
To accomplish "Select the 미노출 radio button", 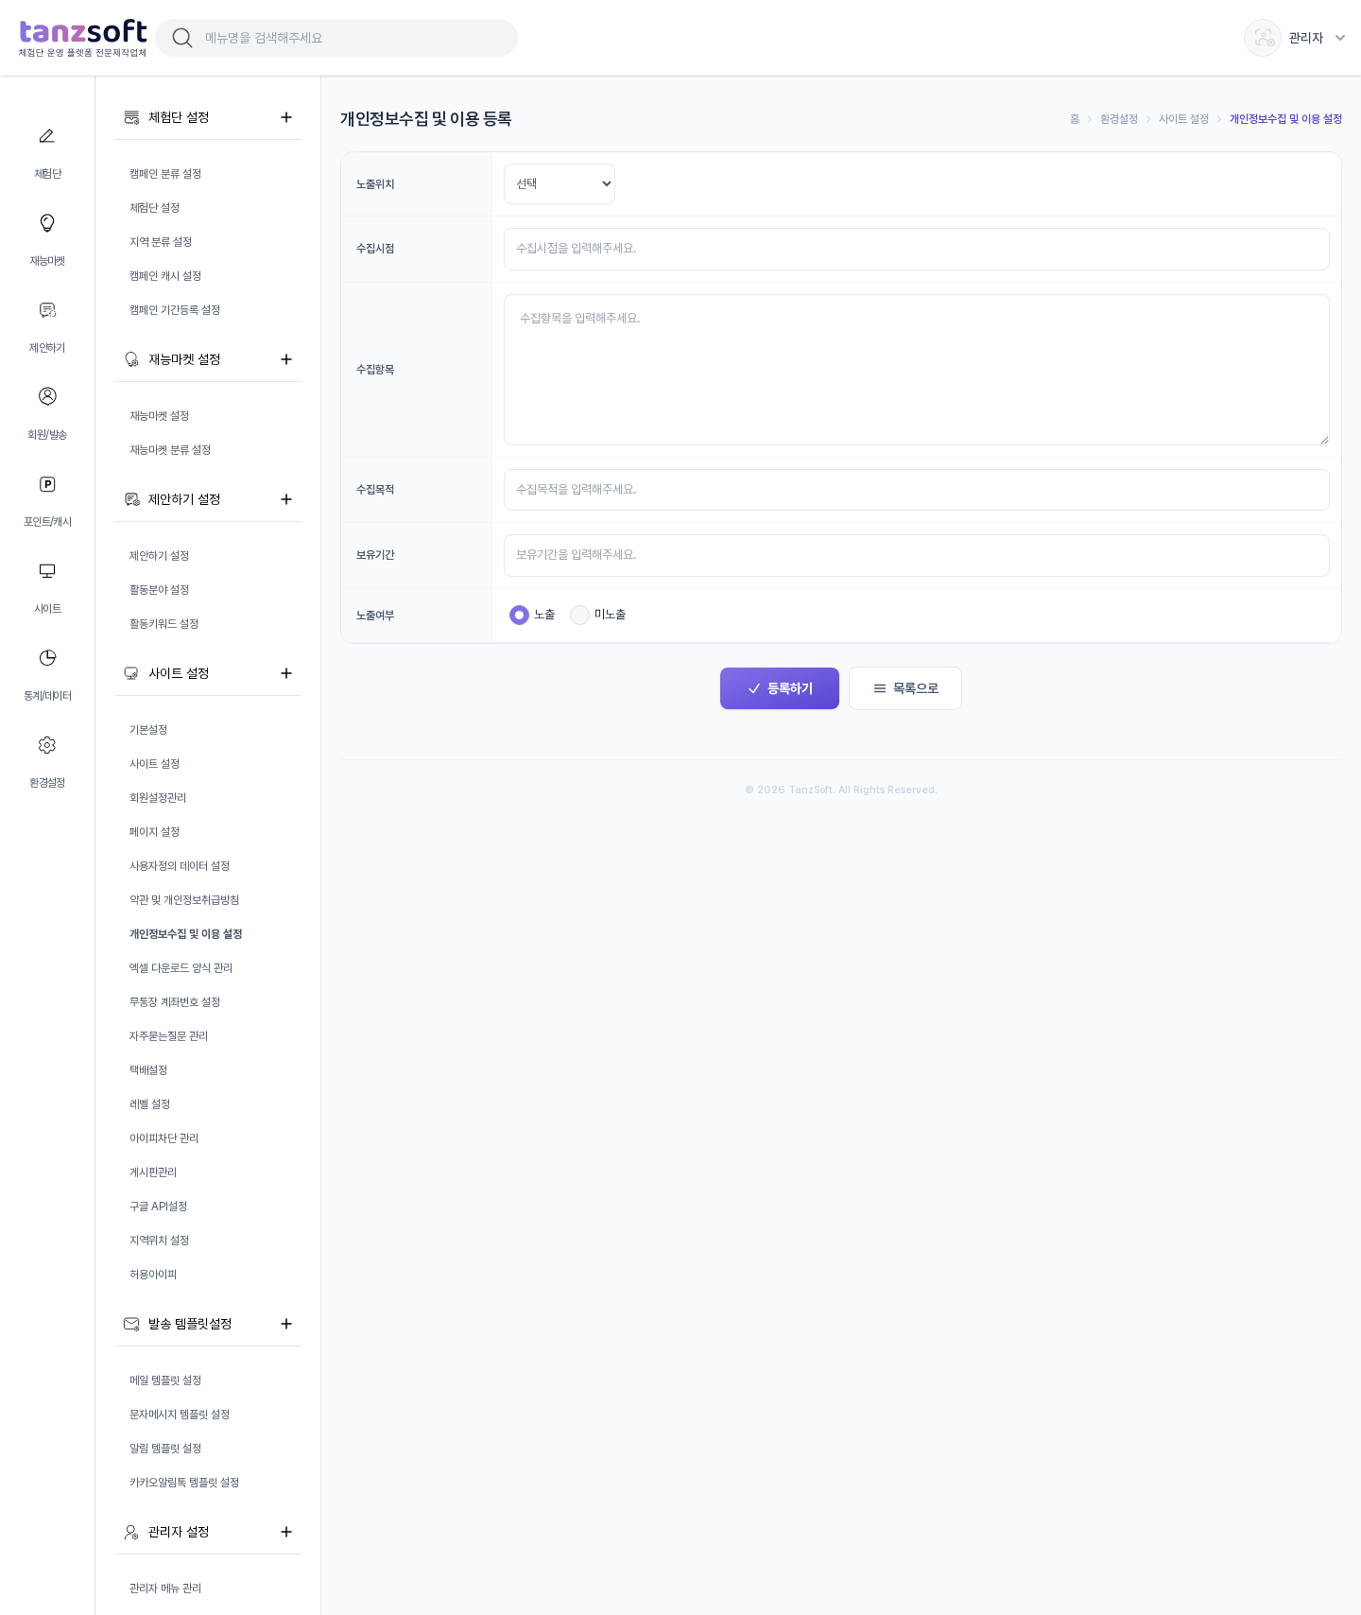I will [579, 615].
